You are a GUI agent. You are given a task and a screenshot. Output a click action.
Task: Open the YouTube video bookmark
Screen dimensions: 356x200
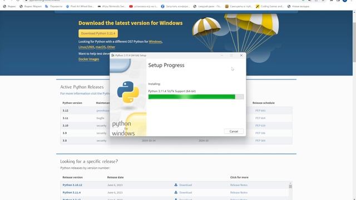coord(144,6)
